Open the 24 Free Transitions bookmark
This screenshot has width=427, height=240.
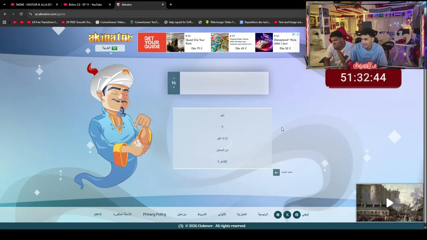(42, 22)
